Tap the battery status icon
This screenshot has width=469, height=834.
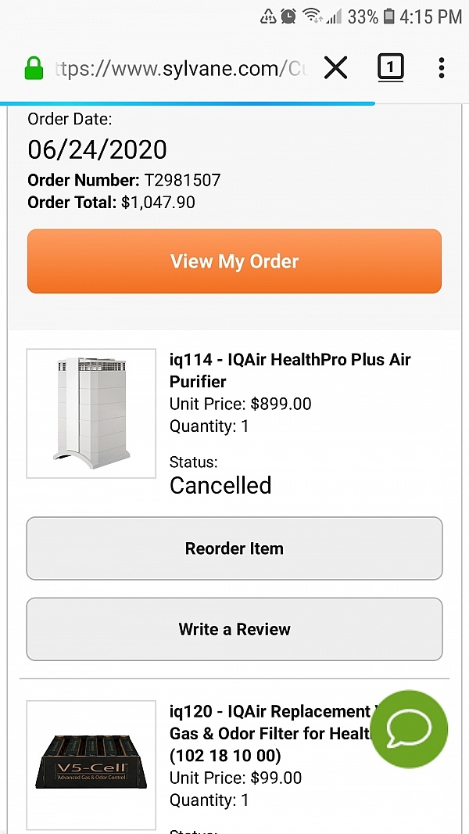[x=389, y=16]
